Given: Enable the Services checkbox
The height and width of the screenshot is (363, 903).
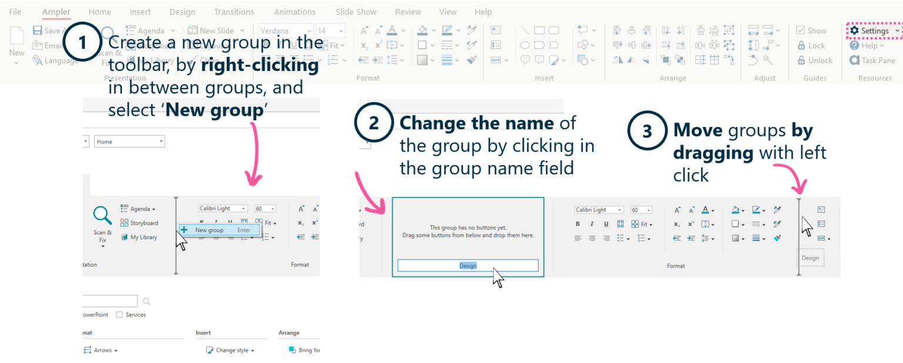Looking at the screenshot, I should click(119, 314).
